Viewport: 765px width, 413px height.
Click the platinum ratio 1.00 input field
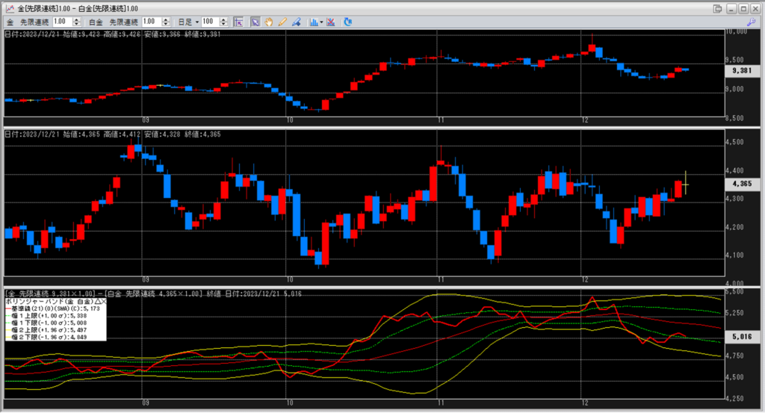[151, 22]
